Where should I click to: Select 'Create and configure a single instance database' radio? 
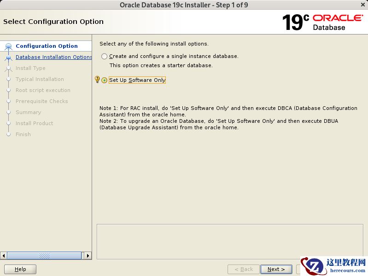(x=104, y=56)
